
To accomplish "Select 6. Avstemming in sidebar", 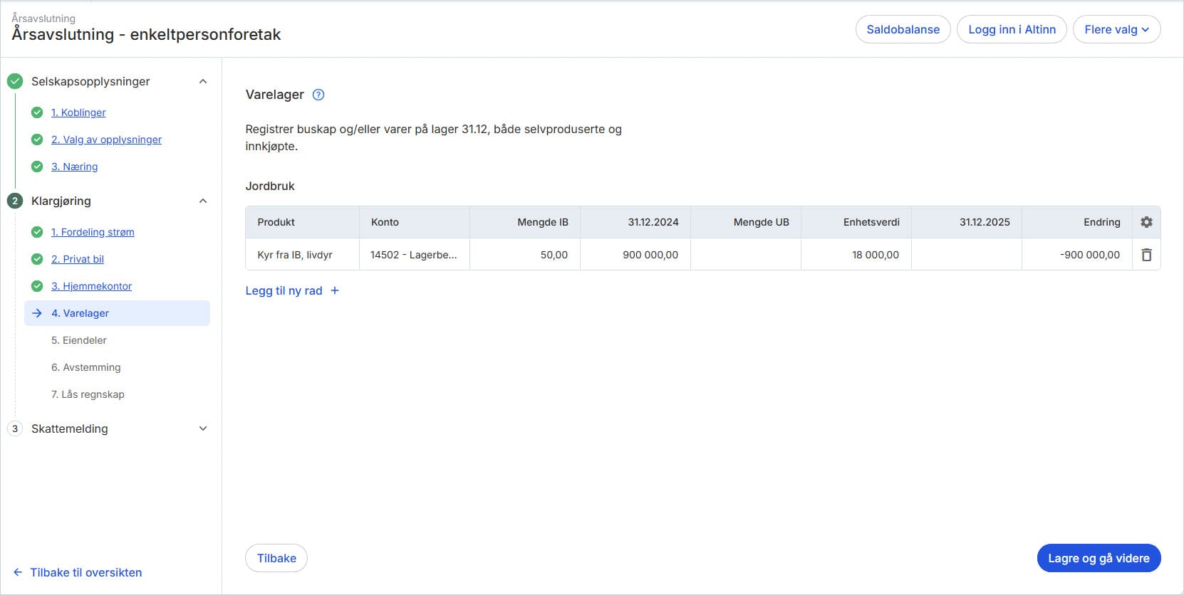I will pos(86,367).
